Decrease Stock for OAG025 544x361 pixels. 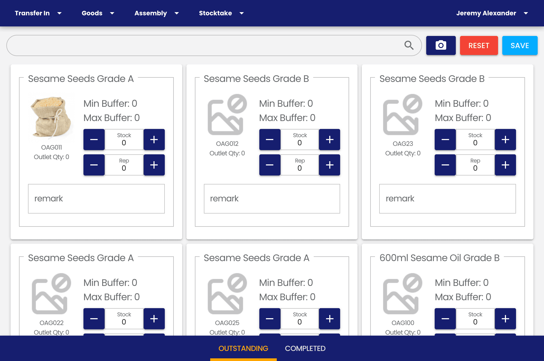[270, 319]
